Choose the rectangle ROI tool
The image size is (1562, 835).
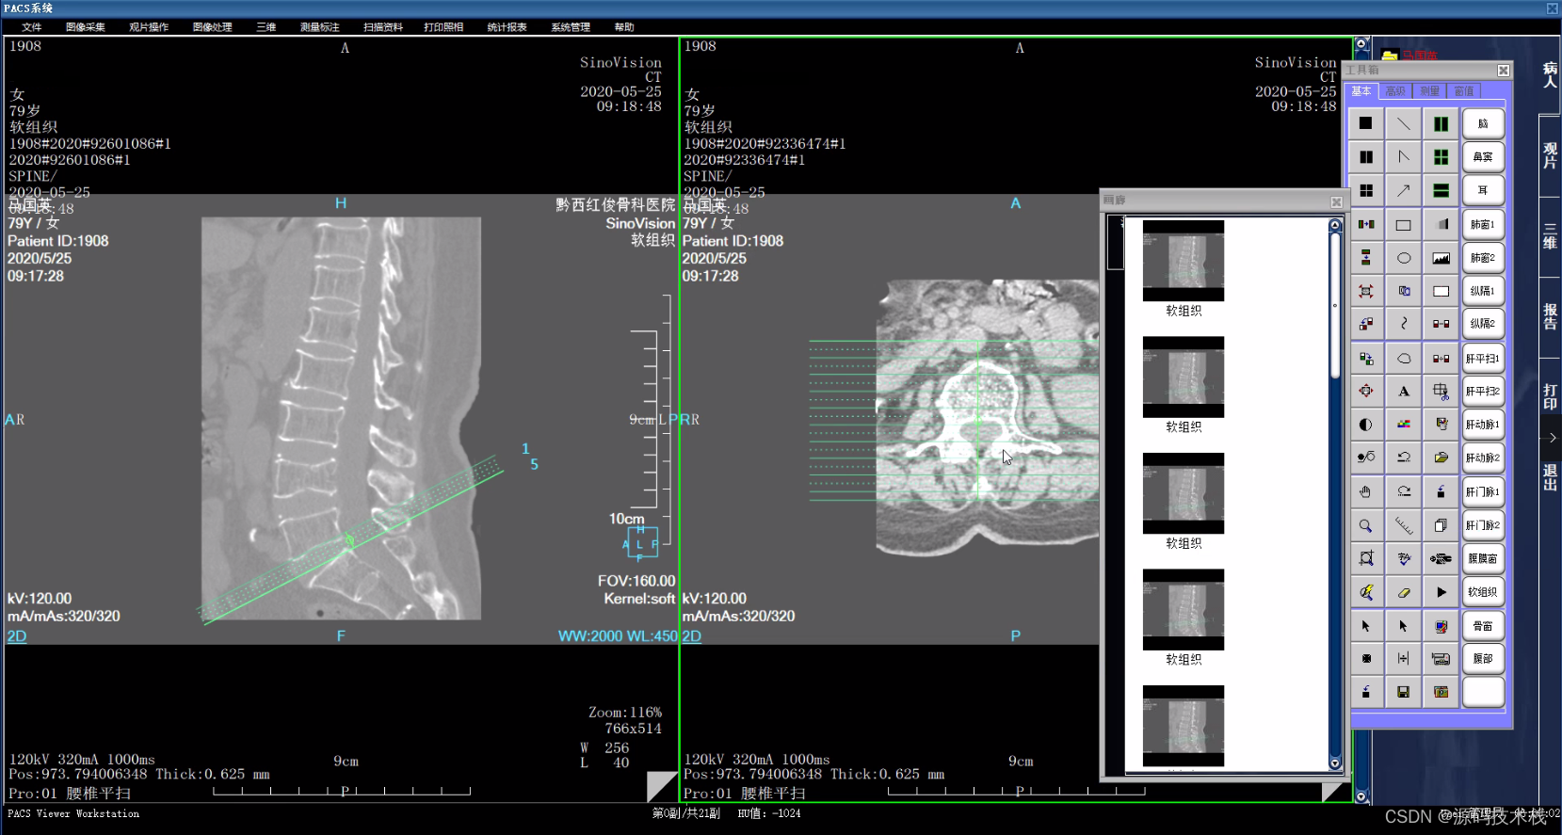(1403, 225)
